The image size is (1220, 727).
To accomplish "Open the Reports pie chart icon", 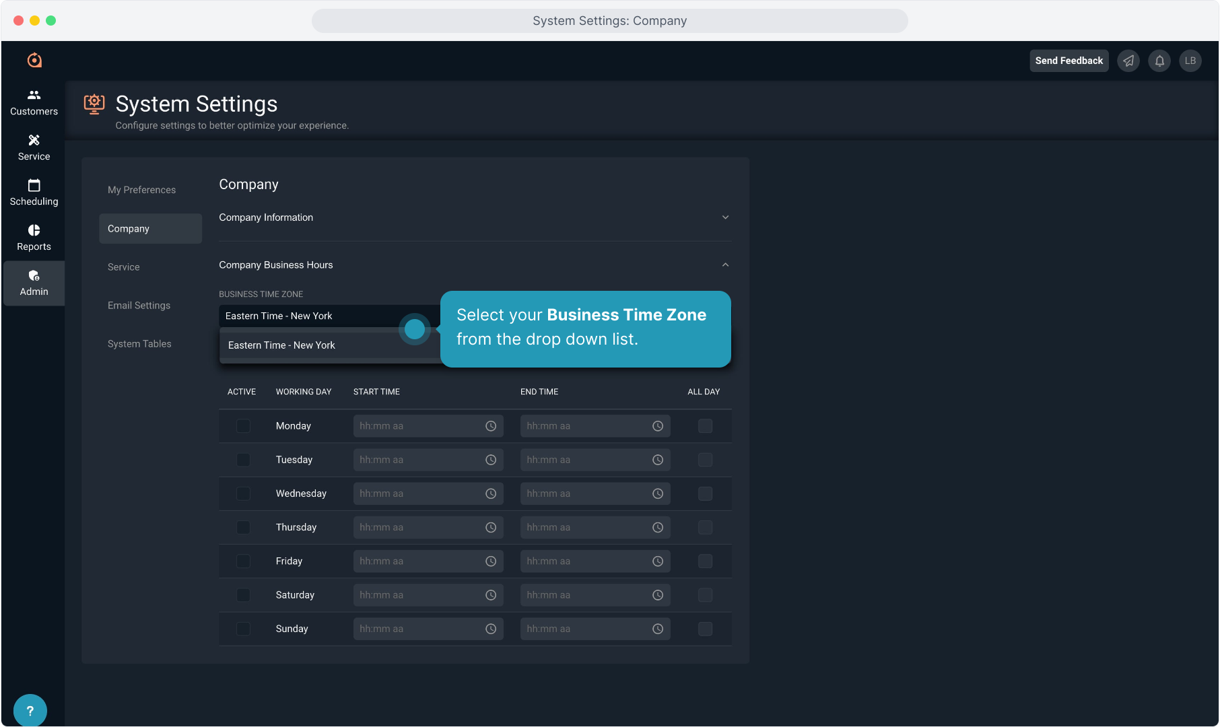I will point(34,231).
